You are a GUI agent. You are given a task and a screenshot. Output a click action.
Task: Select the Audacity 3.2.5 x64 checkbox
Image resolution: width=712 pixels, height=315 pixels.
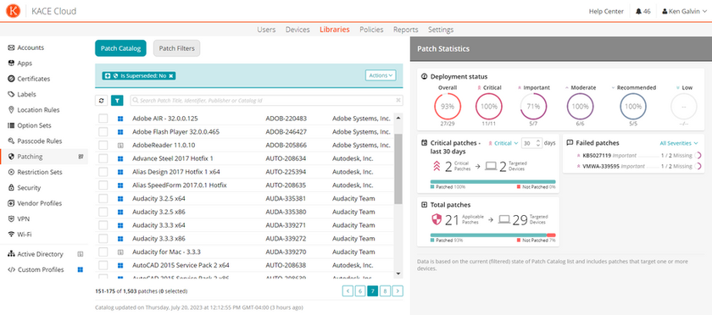[x=103, y=198]
